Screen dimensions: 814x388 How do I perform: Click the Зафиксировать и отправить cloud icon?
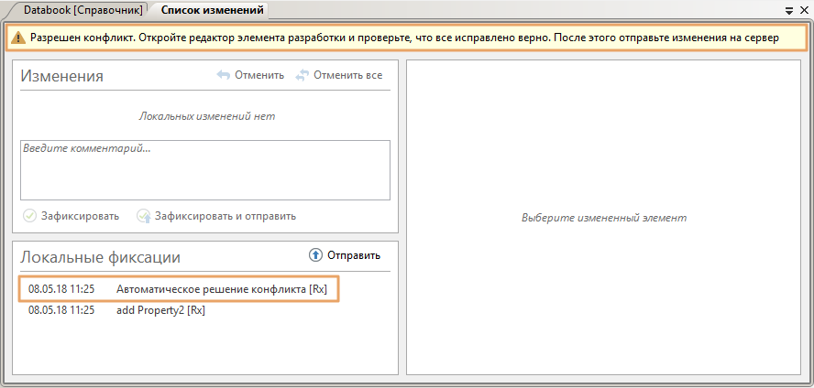tap(143, 216)
